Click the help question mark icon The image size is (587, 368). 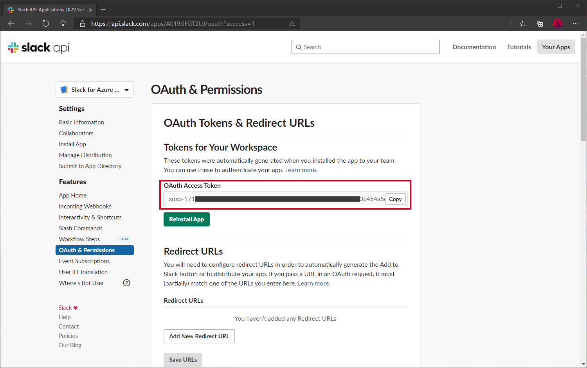[x=126, y=283]
